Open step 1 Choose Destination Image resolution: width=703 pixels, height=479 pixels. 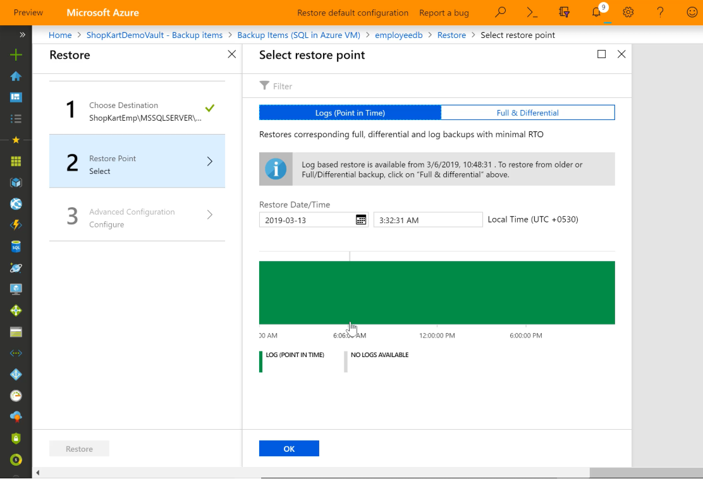(x=137, y=108)
